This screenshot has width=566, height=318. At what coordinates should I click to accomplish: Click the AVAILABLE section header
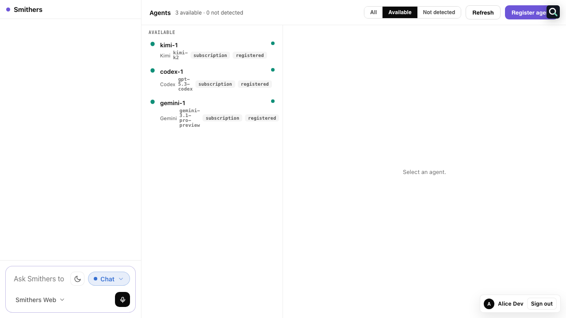click(x=162, y=32)
